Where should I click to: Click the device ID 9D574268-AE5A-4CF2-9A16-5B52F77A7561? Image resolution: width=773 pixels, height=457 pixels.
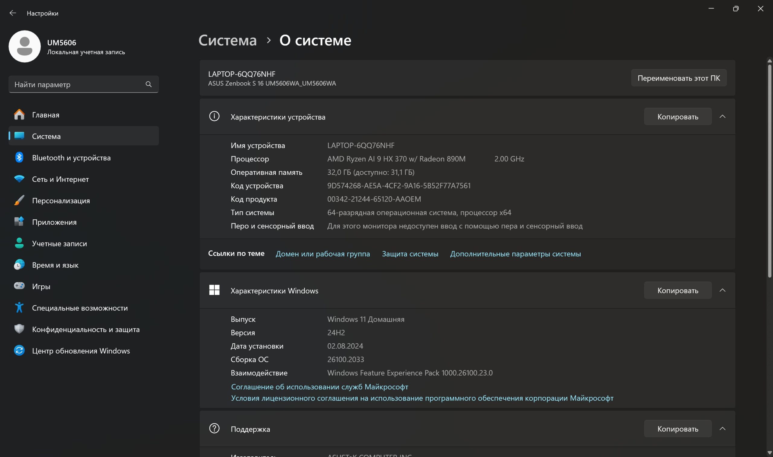399,186
